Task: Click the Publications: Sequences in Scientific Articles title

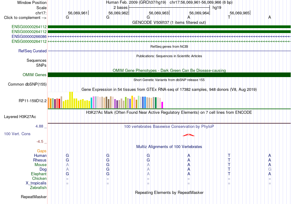Action: tap(169, 56)
